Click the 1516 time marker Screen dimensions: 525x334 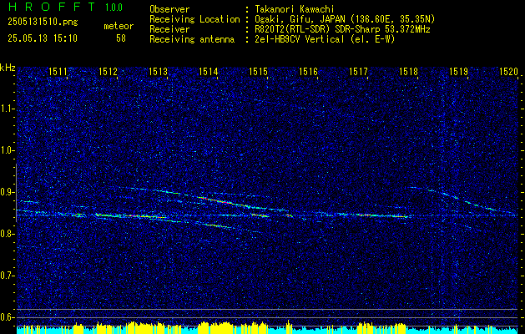pos(308,71)
